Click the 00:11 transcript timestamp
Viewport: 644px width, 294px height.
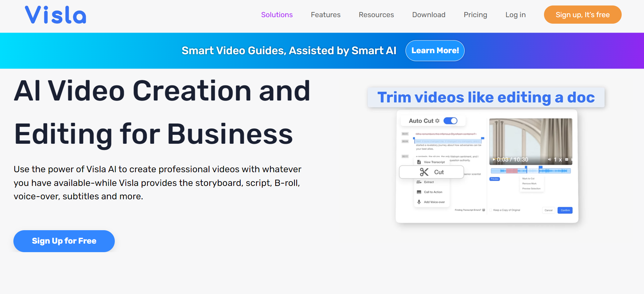[x=405, y=156]
